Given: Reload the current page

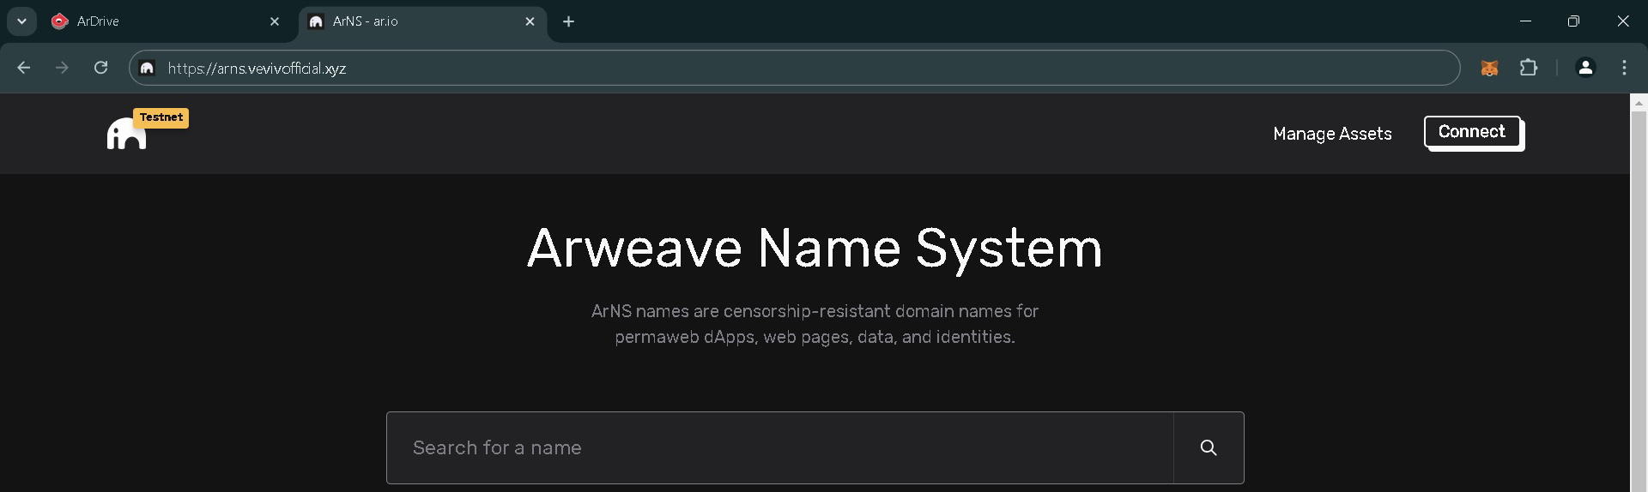Looking at the screenshot, I should [100, 68].
